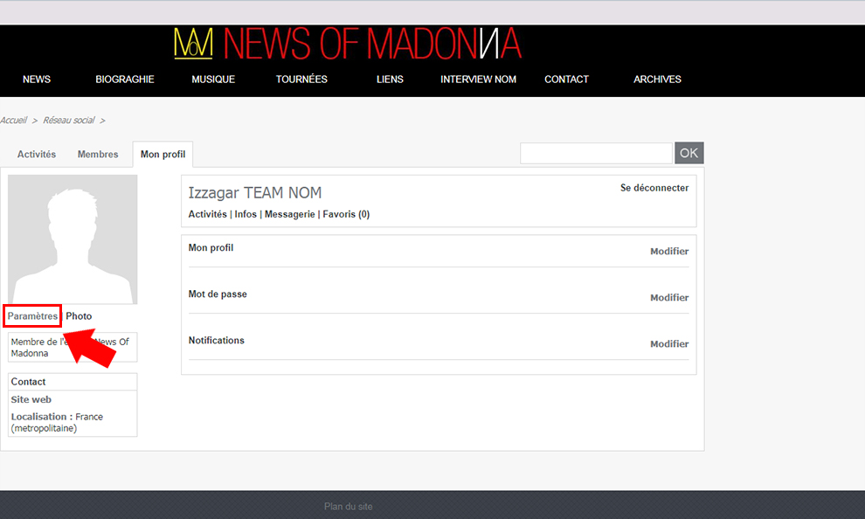The width and height of the screenshot is (865, 519).
Task: Select INTERVIEW NOM in the top menu
Action: 478,80
